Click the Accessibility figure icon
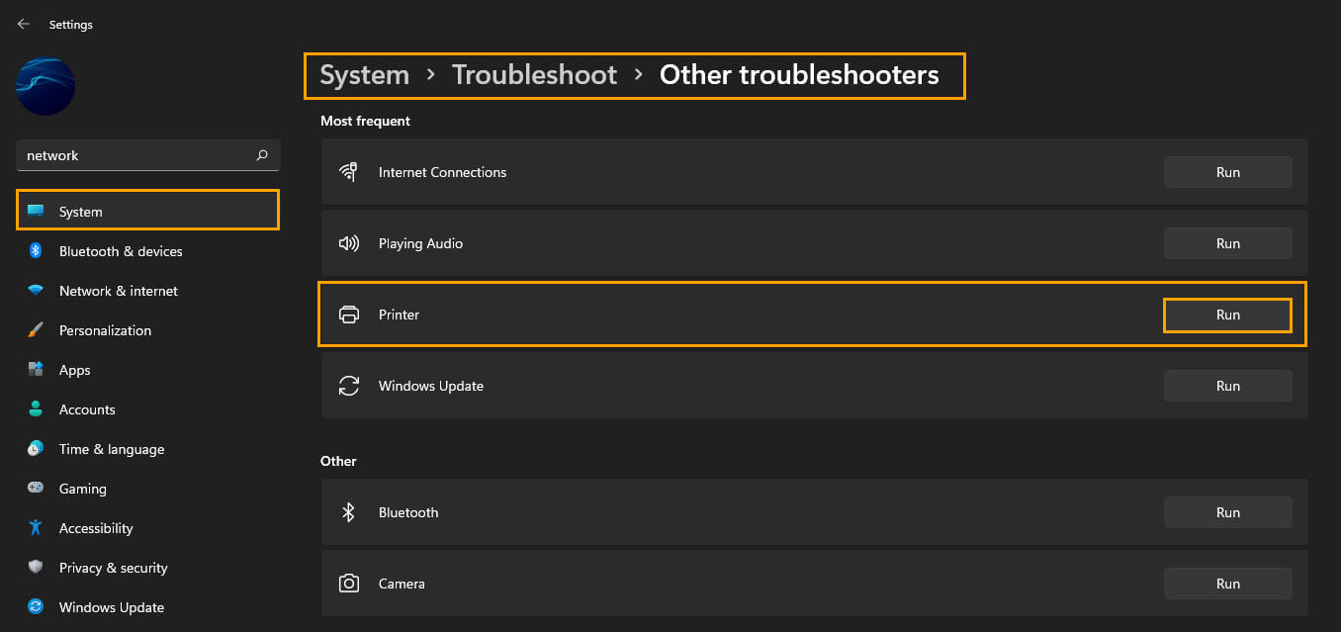Viewport: 1341px width, 632px height. click(x=36, y=528)
